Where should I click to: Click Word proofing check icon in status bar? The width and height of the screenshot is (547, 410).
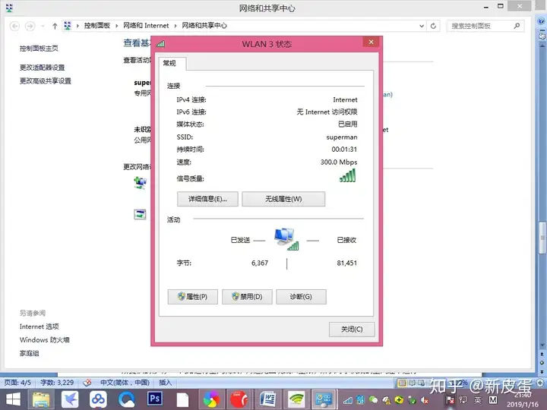[x=87, y=383]
